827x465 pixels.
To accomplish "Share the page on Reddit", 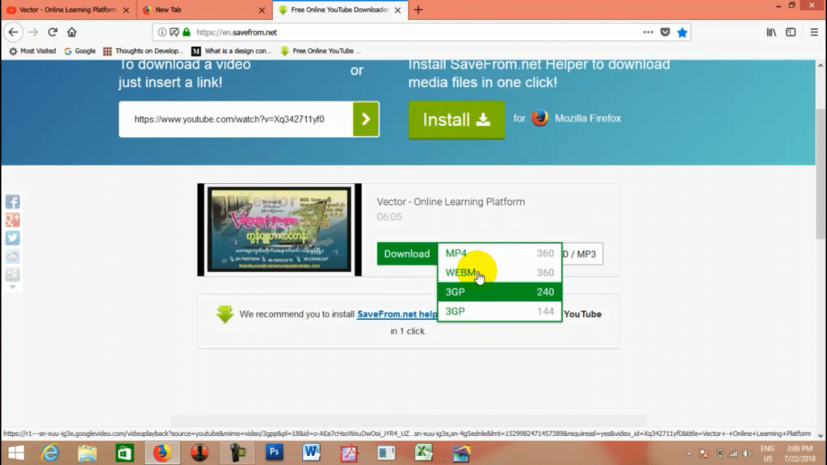I will point(13,256).
